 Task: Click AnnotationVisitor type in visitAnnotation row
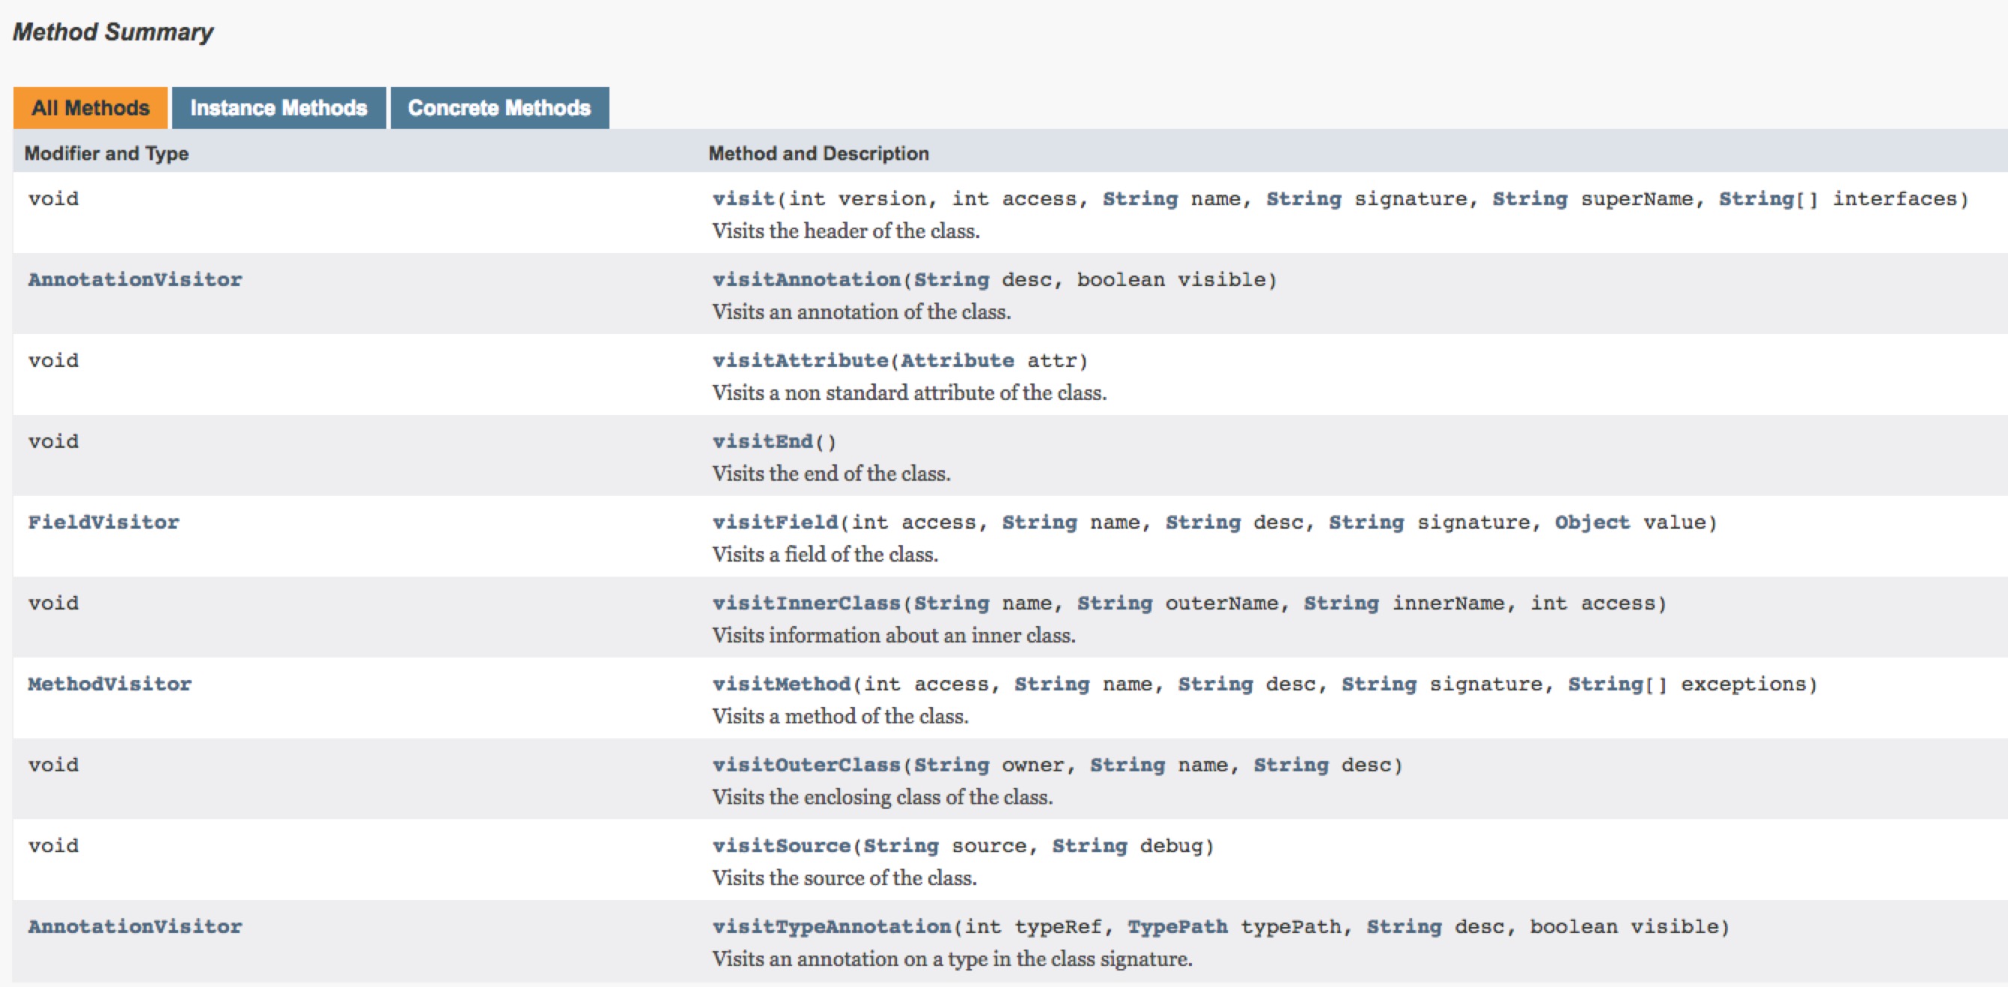tap(135, 280)
